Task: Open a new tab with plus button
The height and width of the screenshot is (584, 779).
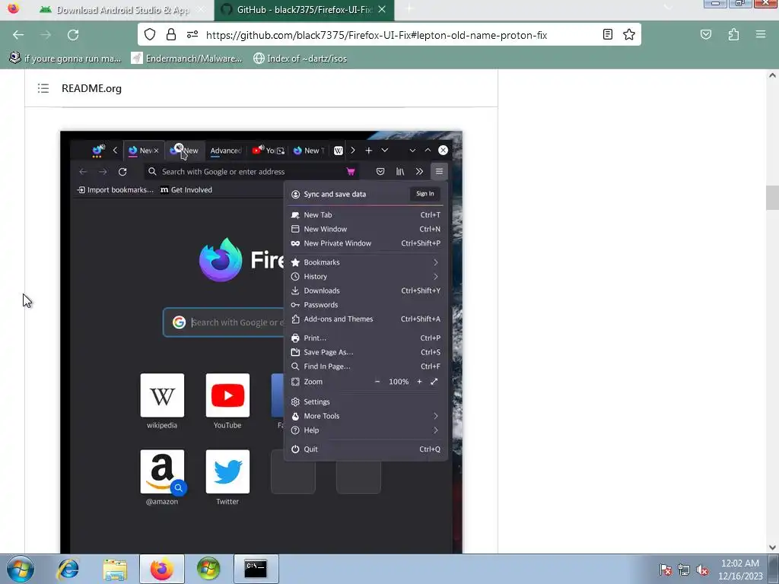Action: pos(409,9)
